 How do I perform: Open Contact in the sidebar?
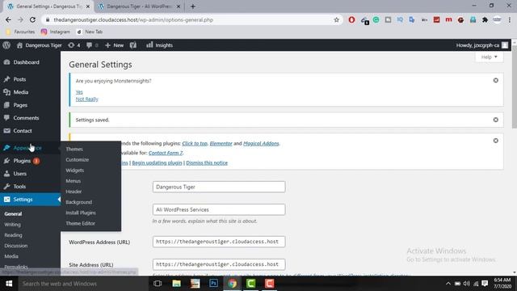point(23,131)
